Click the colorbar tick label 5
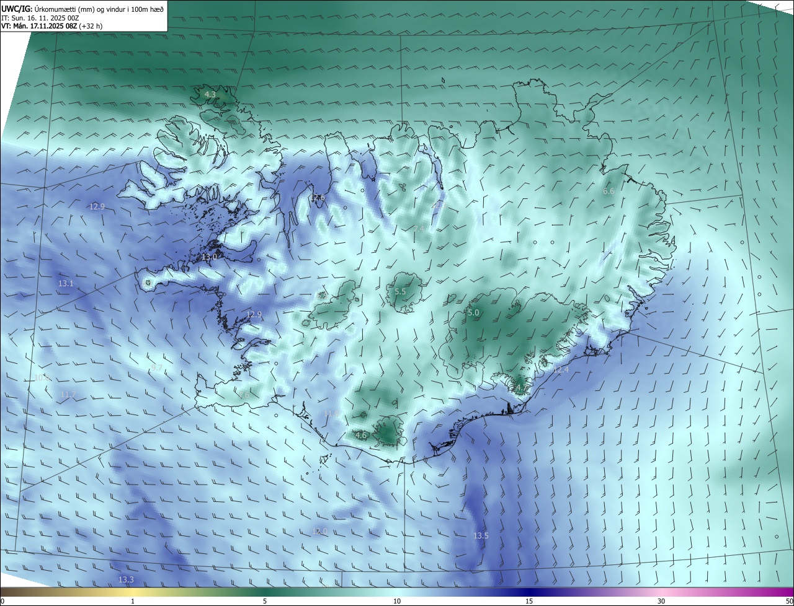Viewport: 794px width, 606px height. [265, 601]
